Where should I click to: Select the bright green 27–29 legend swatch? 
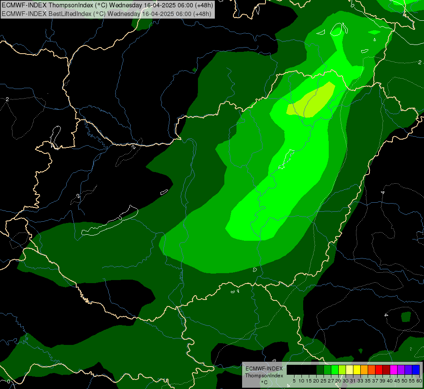tap(335, 370)
